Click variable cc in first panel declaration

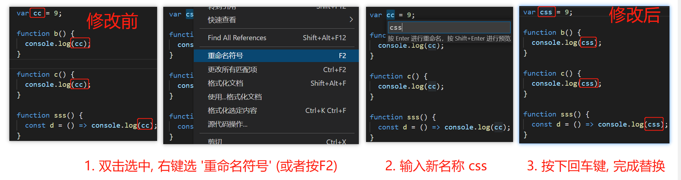click(37, 13)
